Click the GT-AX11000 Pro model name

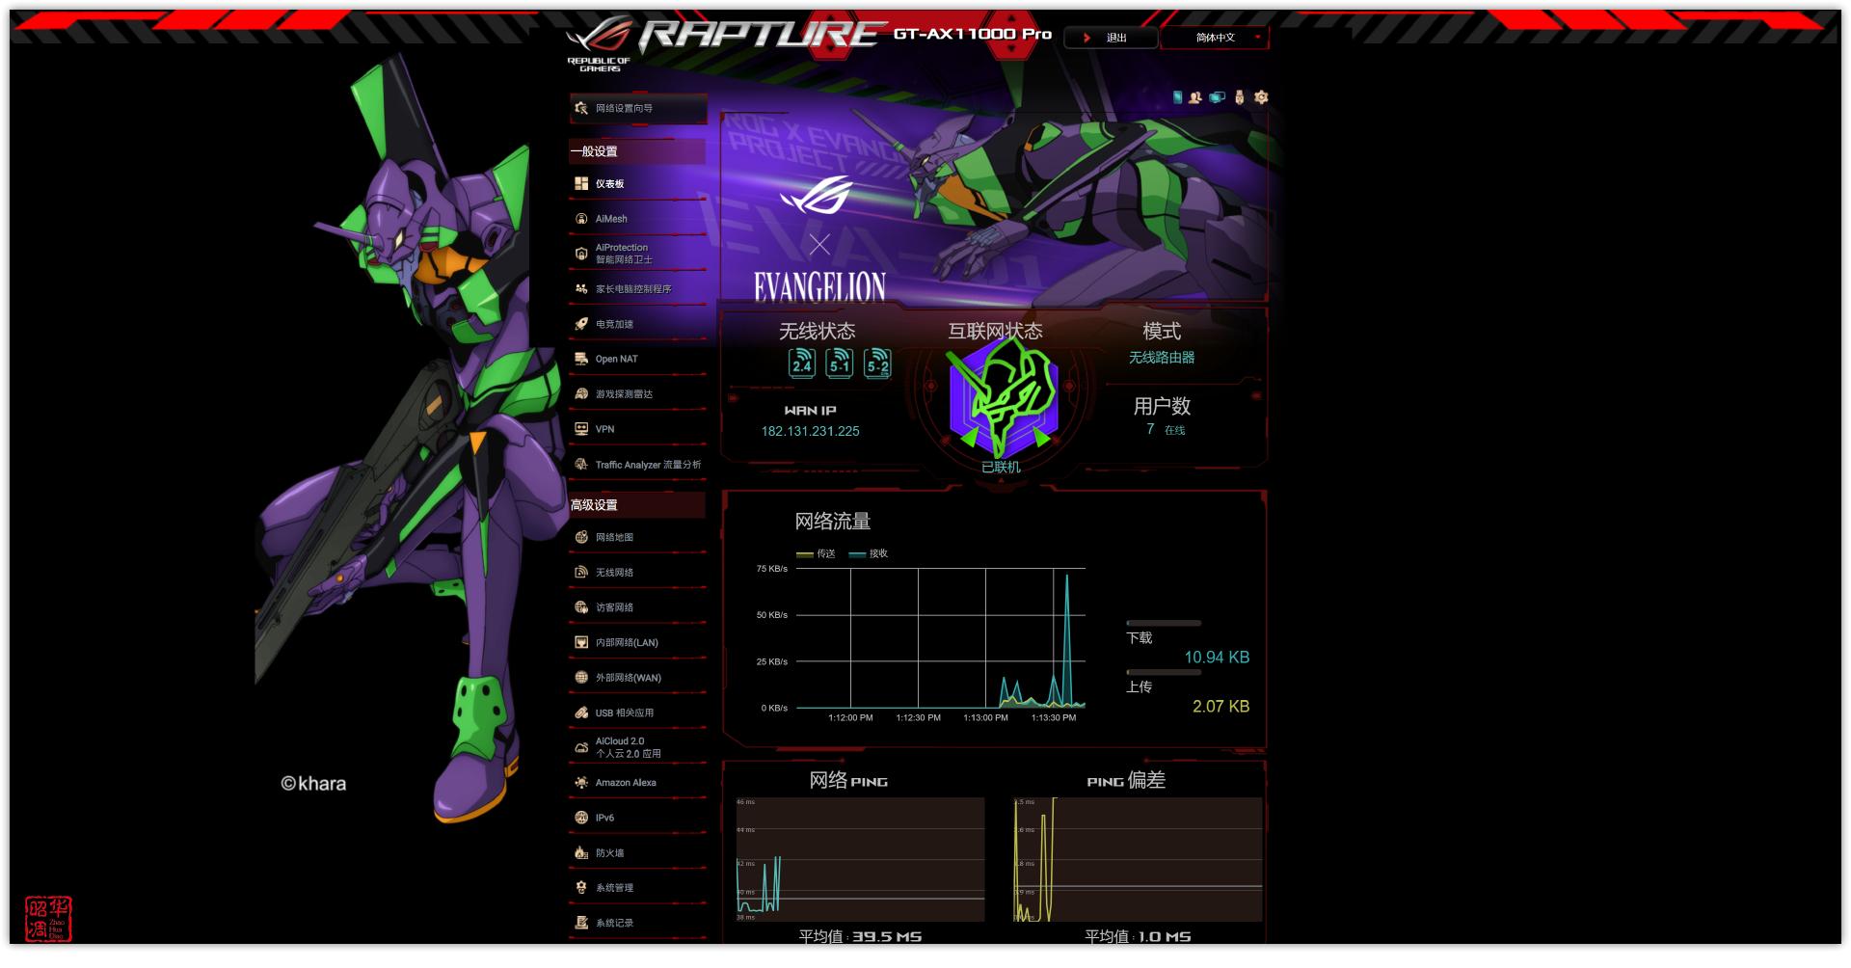(973, 34)
